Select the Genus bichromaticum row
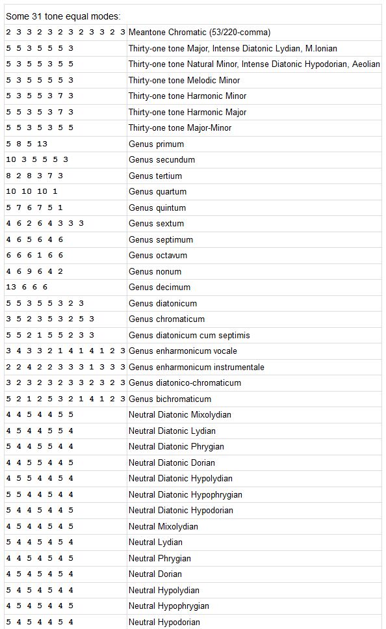This screenshot has width=386, height=629. (193, 399)
